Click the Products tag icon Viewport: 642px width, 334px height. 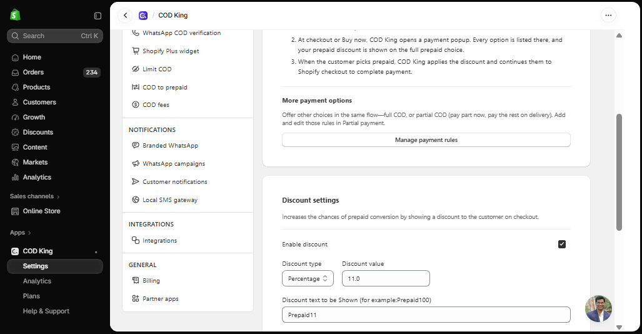tap(15, 88)
